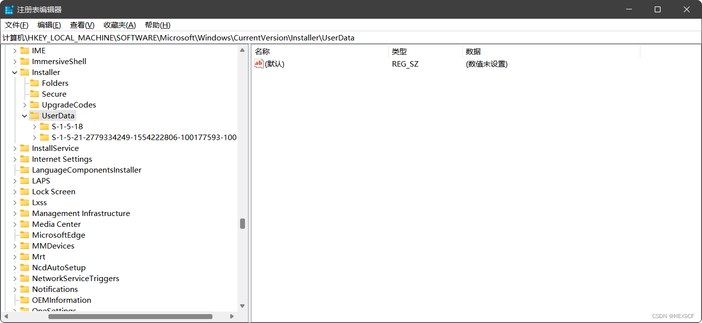Select the ImmersiveShell folder icon

pos(25,62)
